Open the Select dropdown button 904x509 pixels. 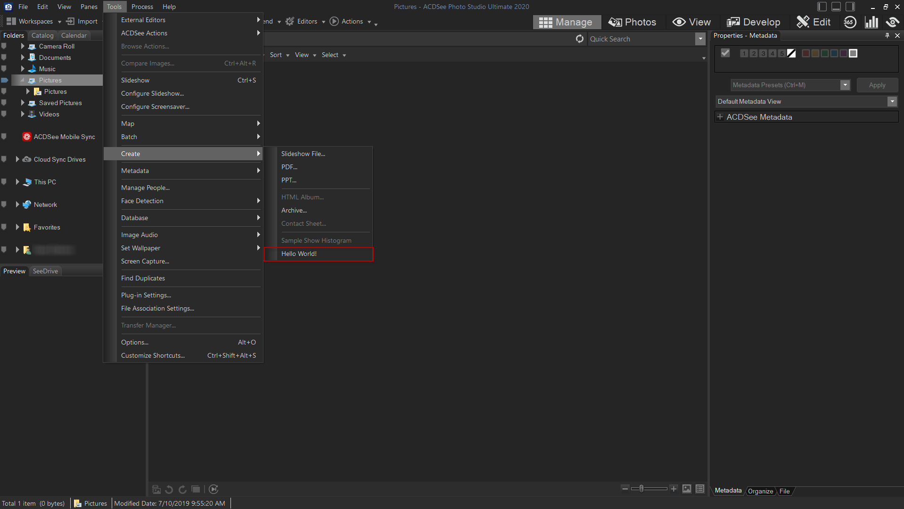334,55
